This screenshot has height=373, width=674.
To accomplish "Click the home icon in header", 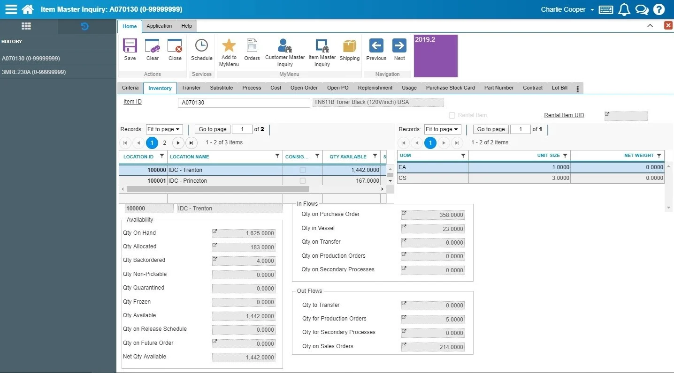I will [28, 9].
